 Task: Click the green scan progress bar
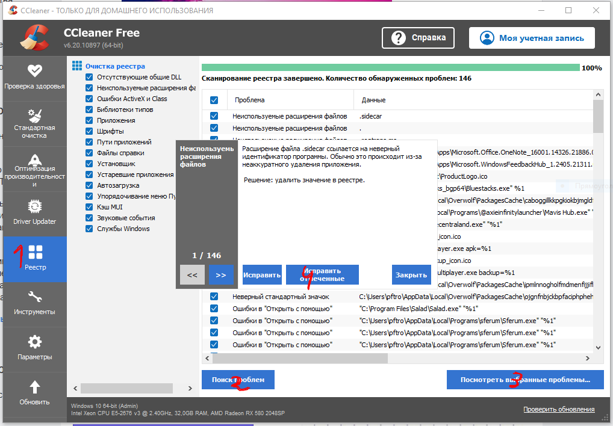[391, 67]
